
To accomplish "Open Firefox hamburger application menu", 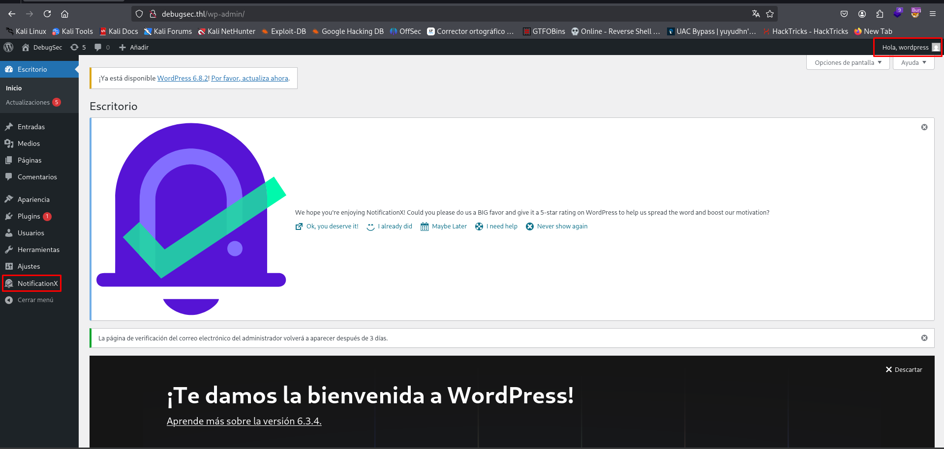I will click(933, 14).
